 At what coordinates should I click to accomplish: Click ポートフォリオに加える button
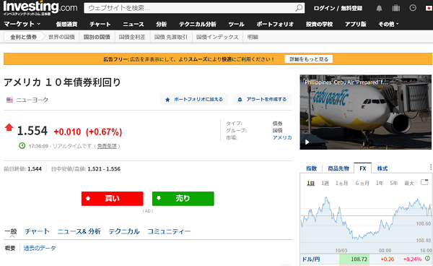click(x=194, y=100)
